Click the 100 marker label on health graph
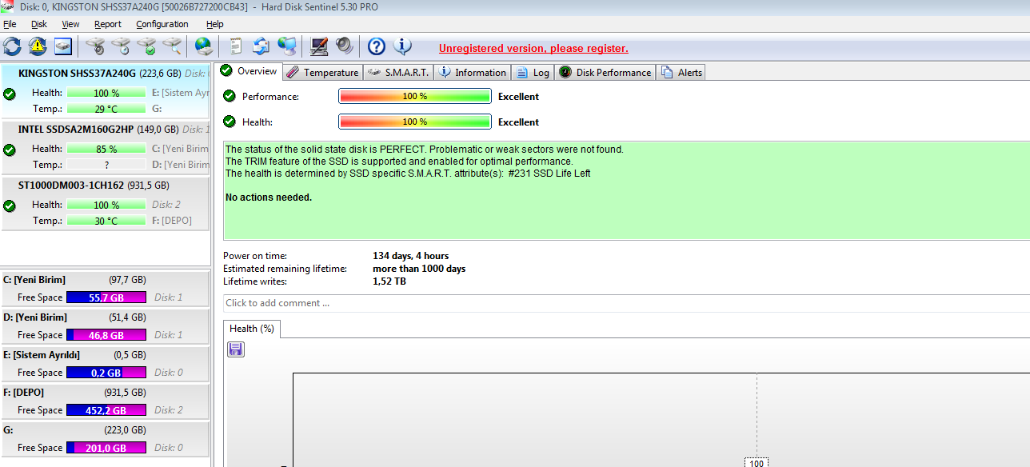The width and height of the screenshot is (1030, 467). (x=757, y=463)
